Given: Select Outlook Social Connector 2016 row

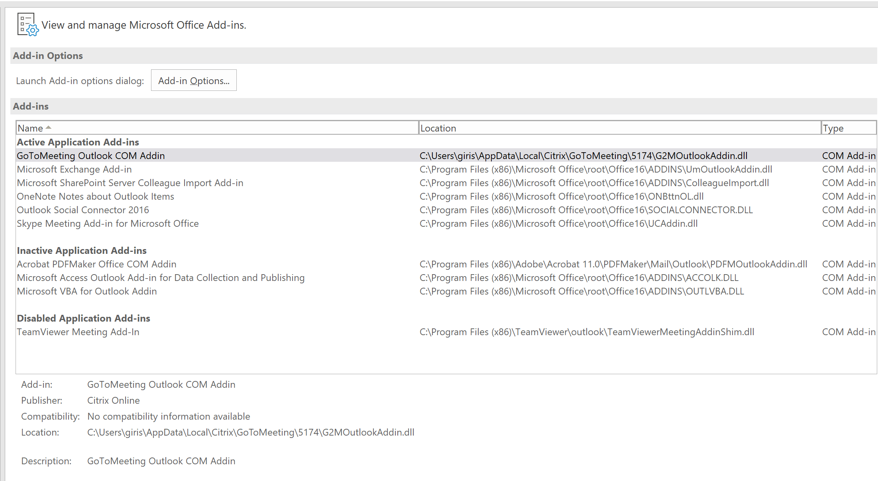Looking at the screenshot, I should (446, 210).
